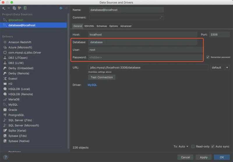This screenshot has height=162, width=233.
Task: Click the left panel vertical scrollbar
Action: (68, 81)
